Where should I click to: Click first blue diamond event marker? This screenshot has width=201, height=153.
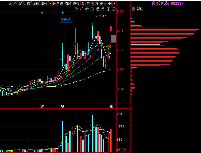point(42,13)
